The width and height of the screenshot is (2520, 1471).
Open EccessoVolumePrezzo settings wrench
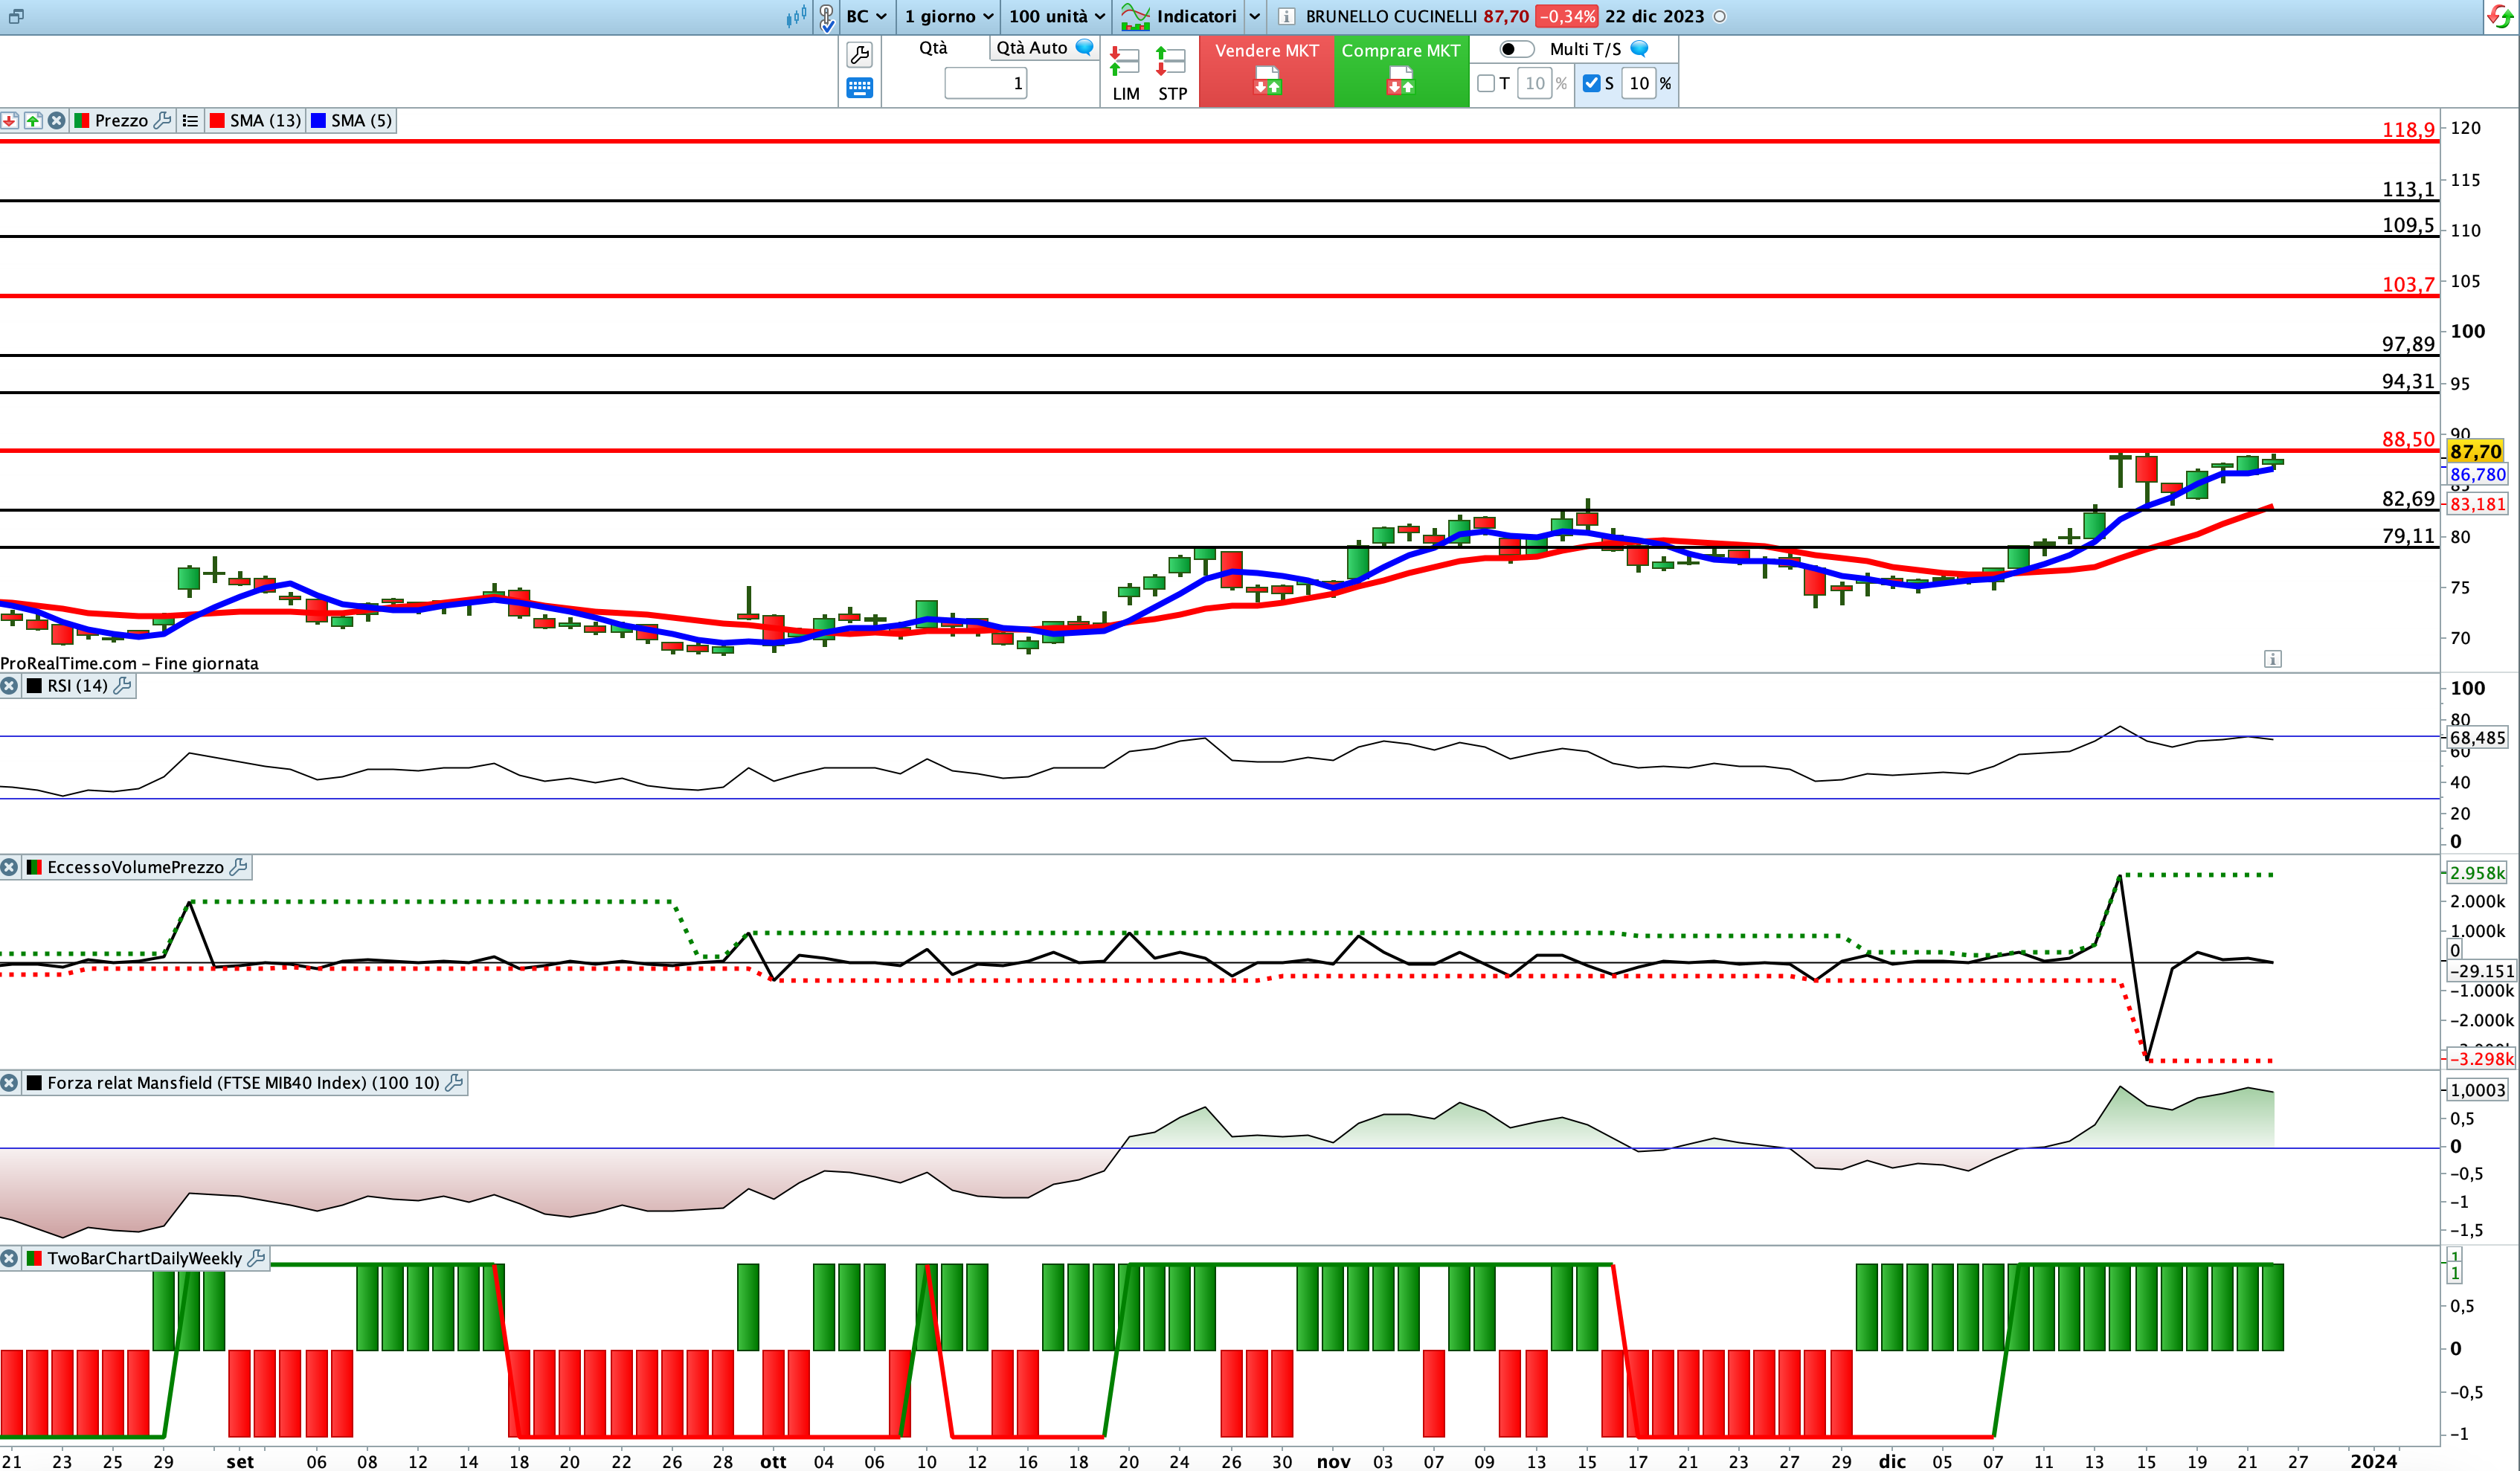coord(238,867)
